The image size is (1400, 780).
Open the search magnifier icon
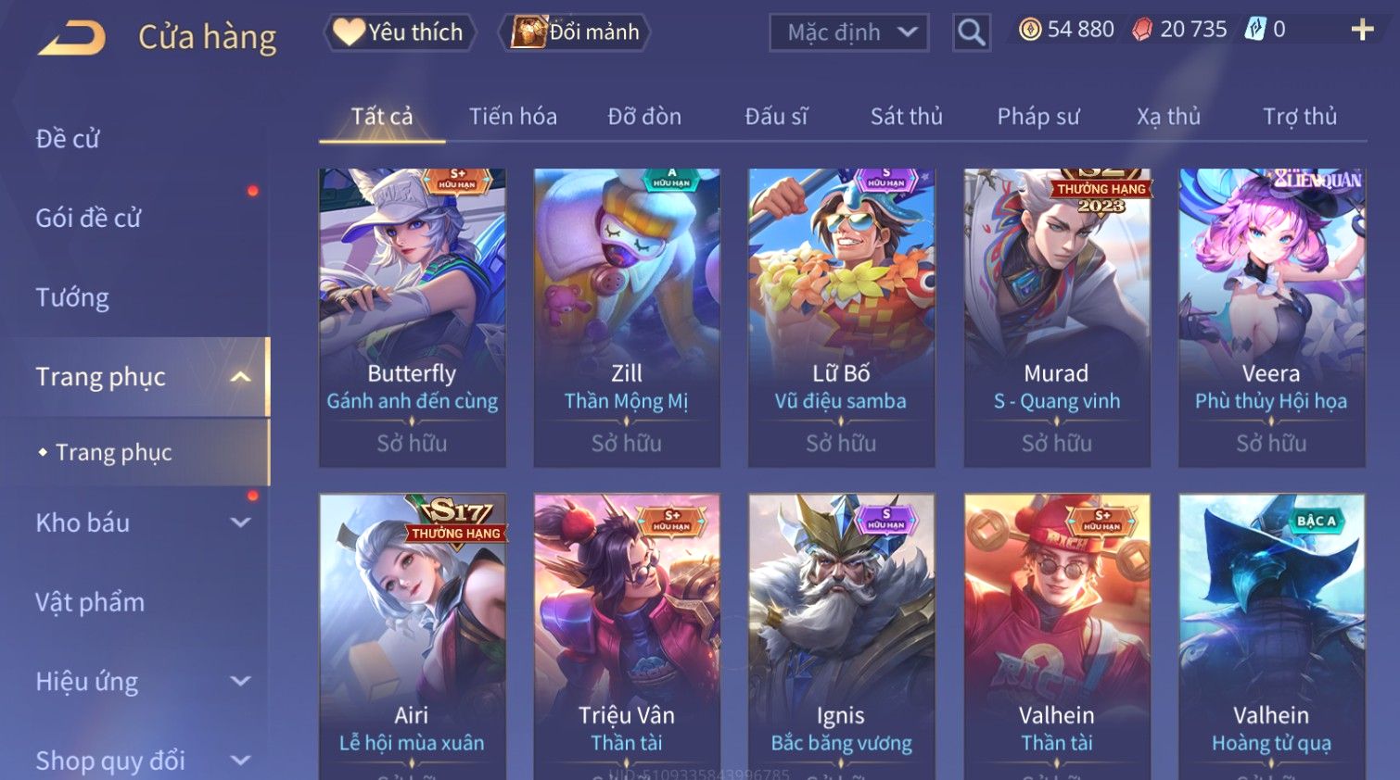971,32
